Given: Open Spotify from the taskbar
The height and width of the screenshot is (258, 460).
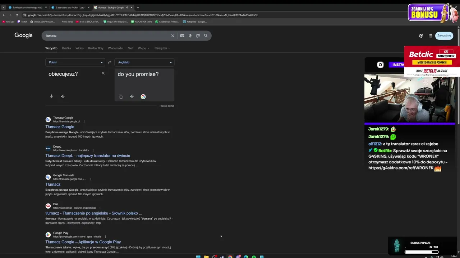Looking at the screenshot, I should coord(254,257).
